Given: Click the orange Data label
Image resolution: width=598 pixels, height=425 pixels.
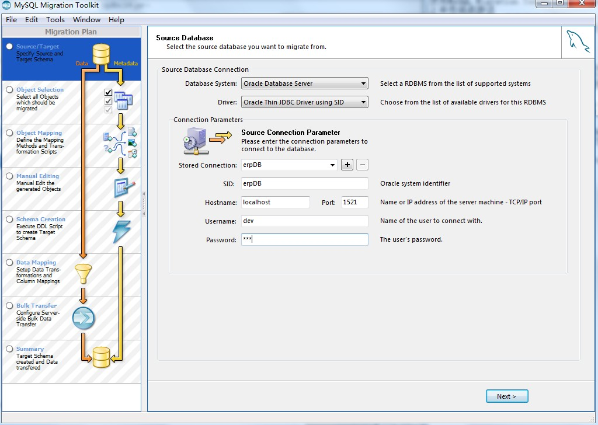Looking at the screenshot, I should click(82, 64).
